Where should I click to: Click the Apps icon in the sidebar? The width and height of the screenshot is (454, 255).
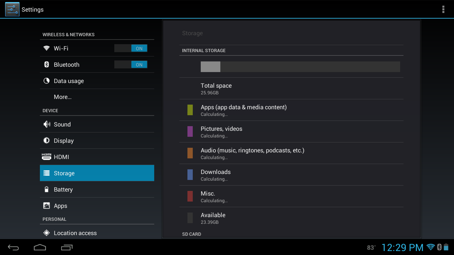pyautogui.click(x=47, y=206)
